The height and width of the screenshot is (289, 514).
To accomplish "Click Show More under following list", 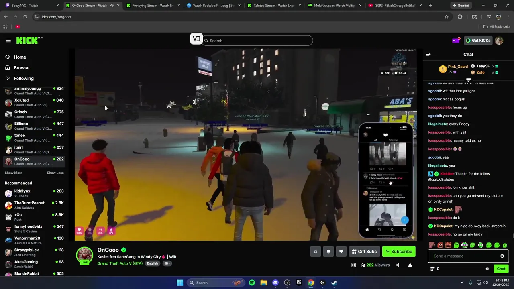I will point(14,173).
